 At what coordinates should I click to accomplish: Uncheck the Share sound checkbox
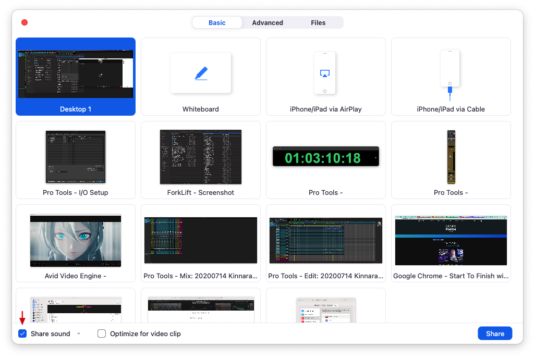point(22,334)
